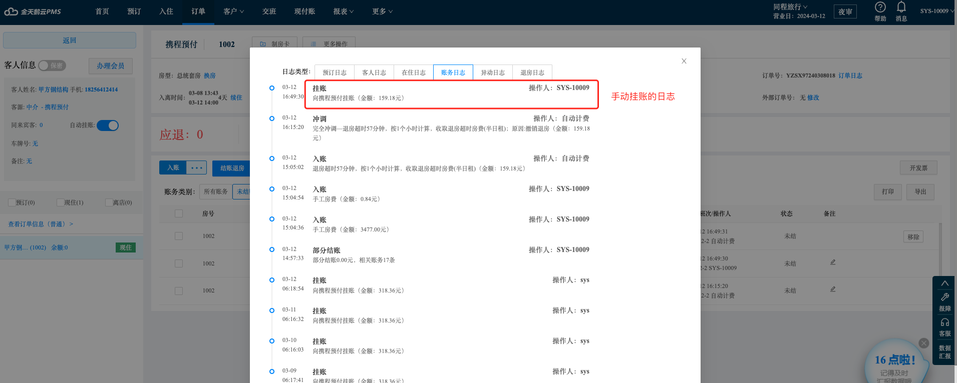Image resolution: width=957 pixels, height=383 pixels.
Task: Open the 报障 wrench tool
Action: (x=944, y=302)
